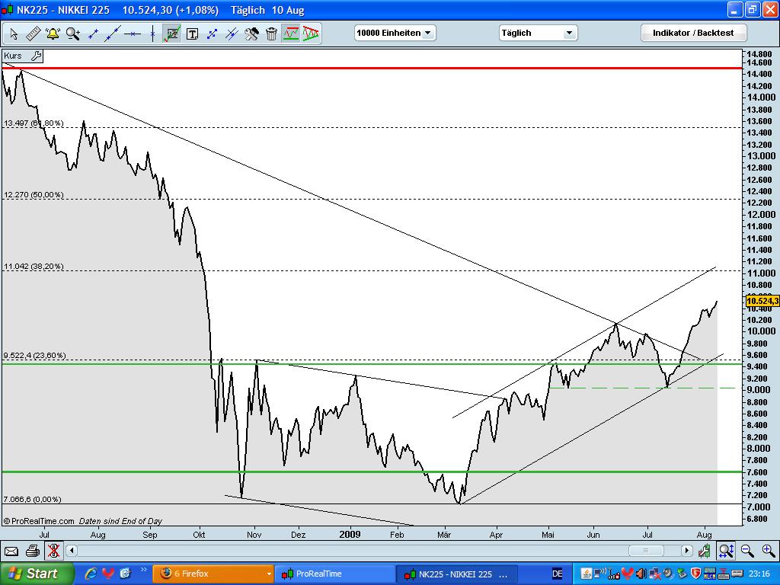This screenshot has width=780, height=585.
Task: Open the alarm bell alert tool
Action: tap(53, 34)
